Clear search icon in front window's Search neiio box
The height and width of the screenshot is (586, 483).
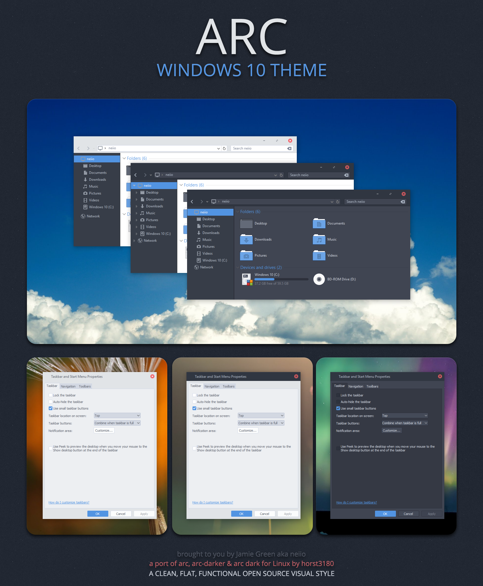[403, 202]
